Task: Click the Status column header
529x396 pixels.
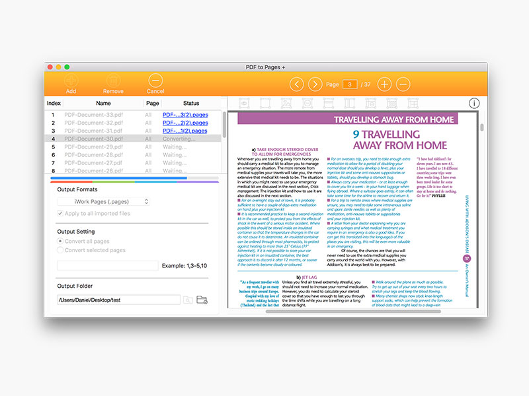Action: [191, 103]
